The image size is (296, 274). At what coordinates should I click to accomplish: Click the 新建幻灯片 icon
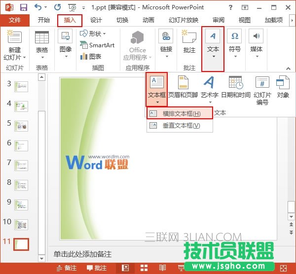(x=14, y=37)
